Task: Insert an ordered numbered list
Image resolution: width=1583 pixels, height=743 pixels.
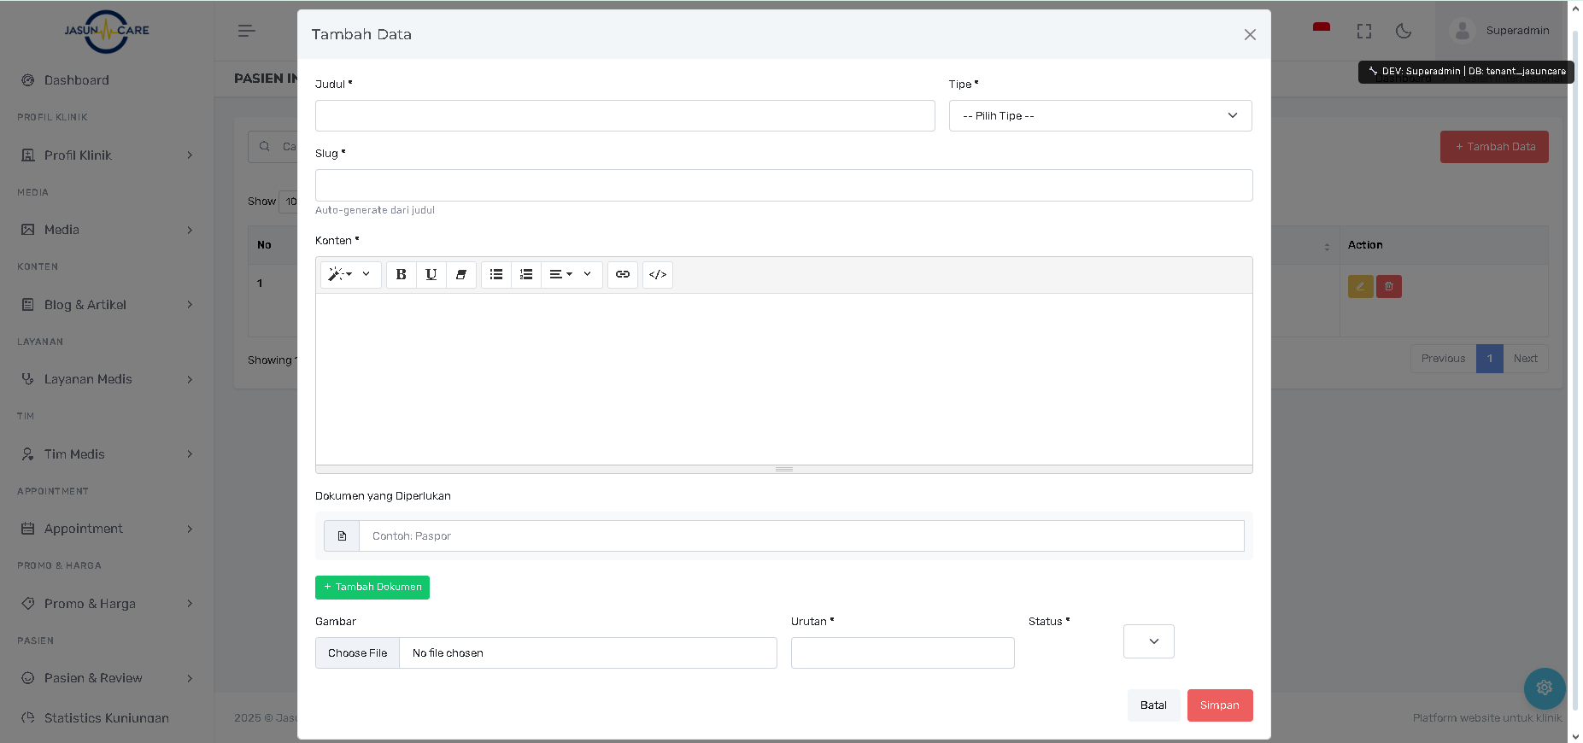Action: (x=526, y=275)
